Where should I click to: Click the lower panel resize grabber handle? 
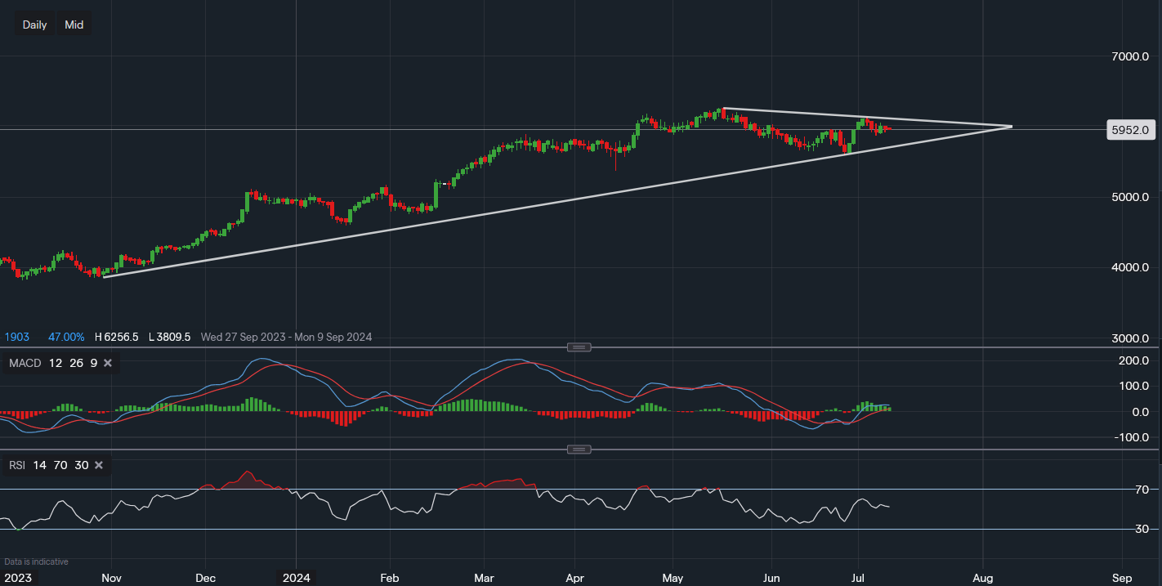point(579,449)
